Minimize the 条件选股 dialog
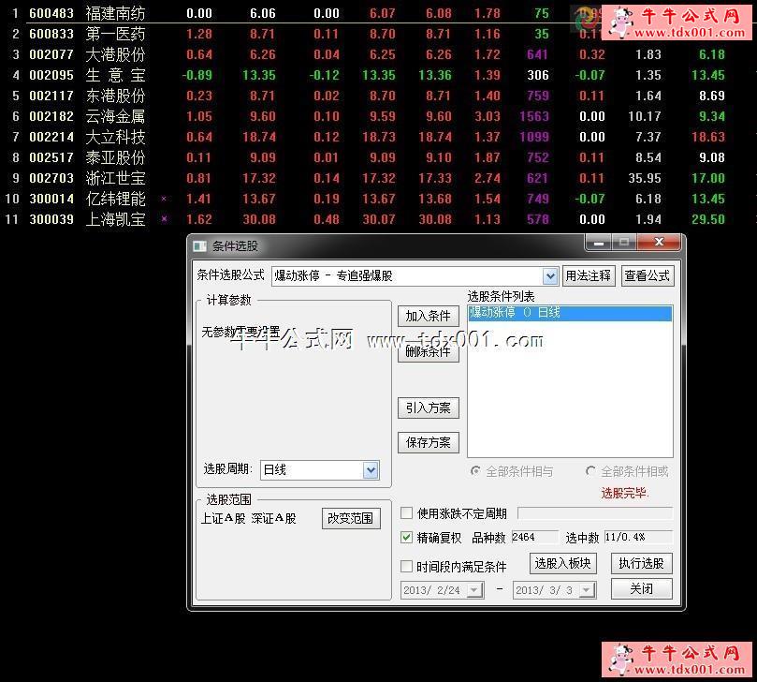 [x=599, y=242]
